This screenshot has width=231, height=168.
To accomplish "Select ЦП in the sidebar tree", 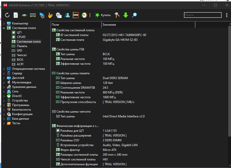I will (19, 32).
